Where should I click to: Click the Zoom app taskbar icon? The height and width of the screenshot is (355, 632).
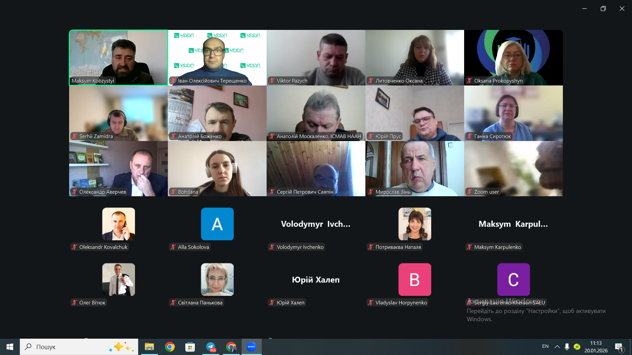(x=251, y=347)
